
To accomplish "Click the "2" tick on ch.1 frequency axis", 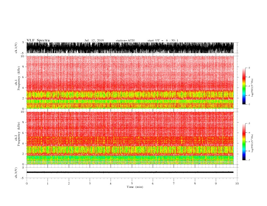I will coord(23,98).
